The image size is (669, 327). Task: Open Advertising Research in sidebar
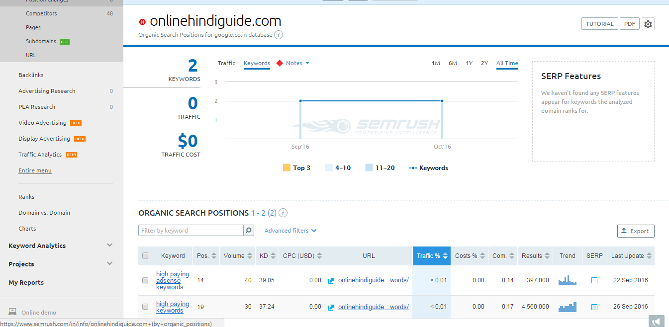[47, 91]
